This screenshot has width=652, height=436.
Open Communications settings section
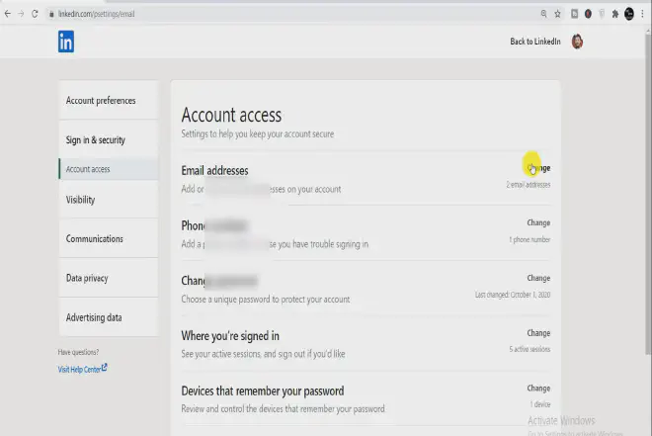[109, 238]
